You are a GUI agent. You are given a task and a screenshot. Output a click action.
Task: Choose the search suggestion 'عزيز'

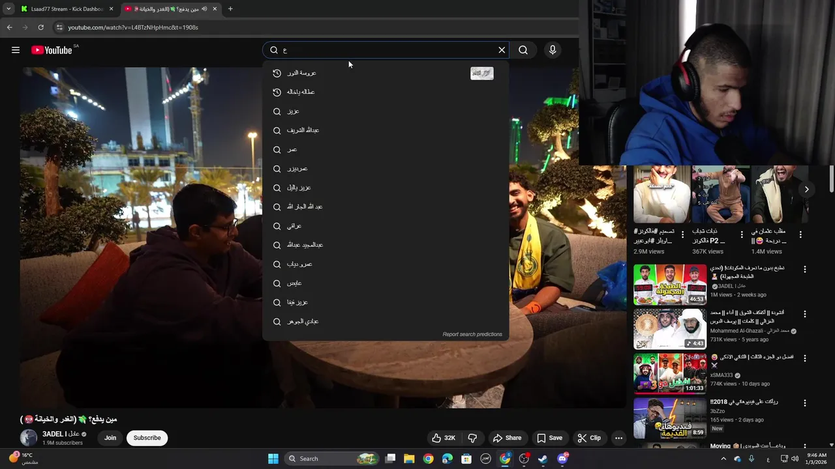pos(386,111)
